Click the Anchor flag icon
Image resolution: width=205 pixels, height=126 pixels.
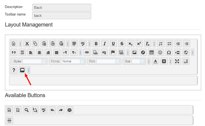click(x=113, y=52)
